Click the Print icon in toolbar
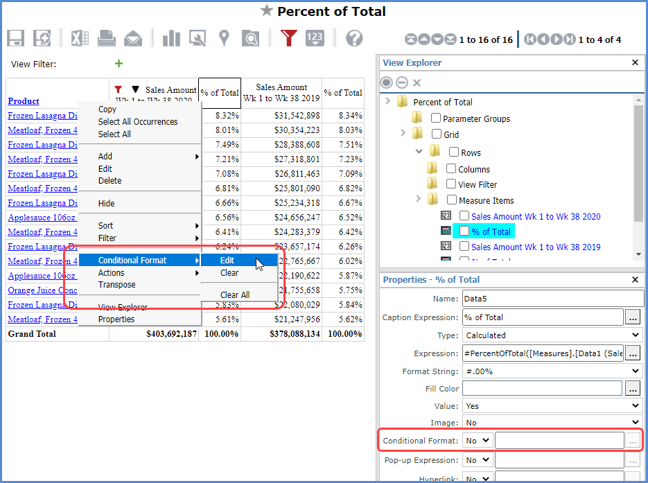This screenshot has width=648, height=483. click(106, 39)
